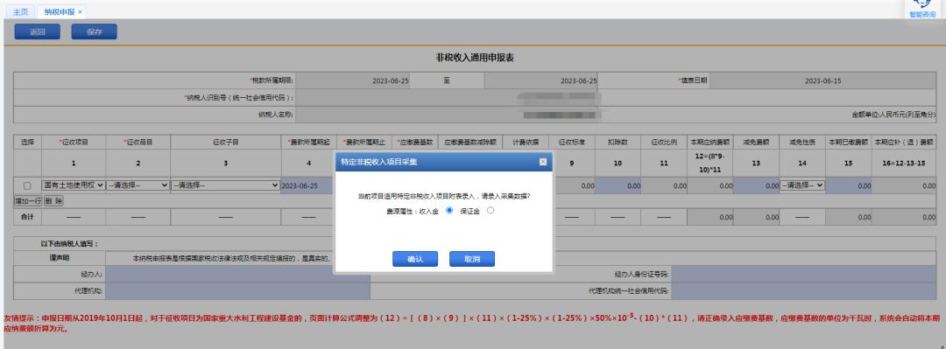
Task: Select the 收入金 radio option
Action: tap(448, 211)
